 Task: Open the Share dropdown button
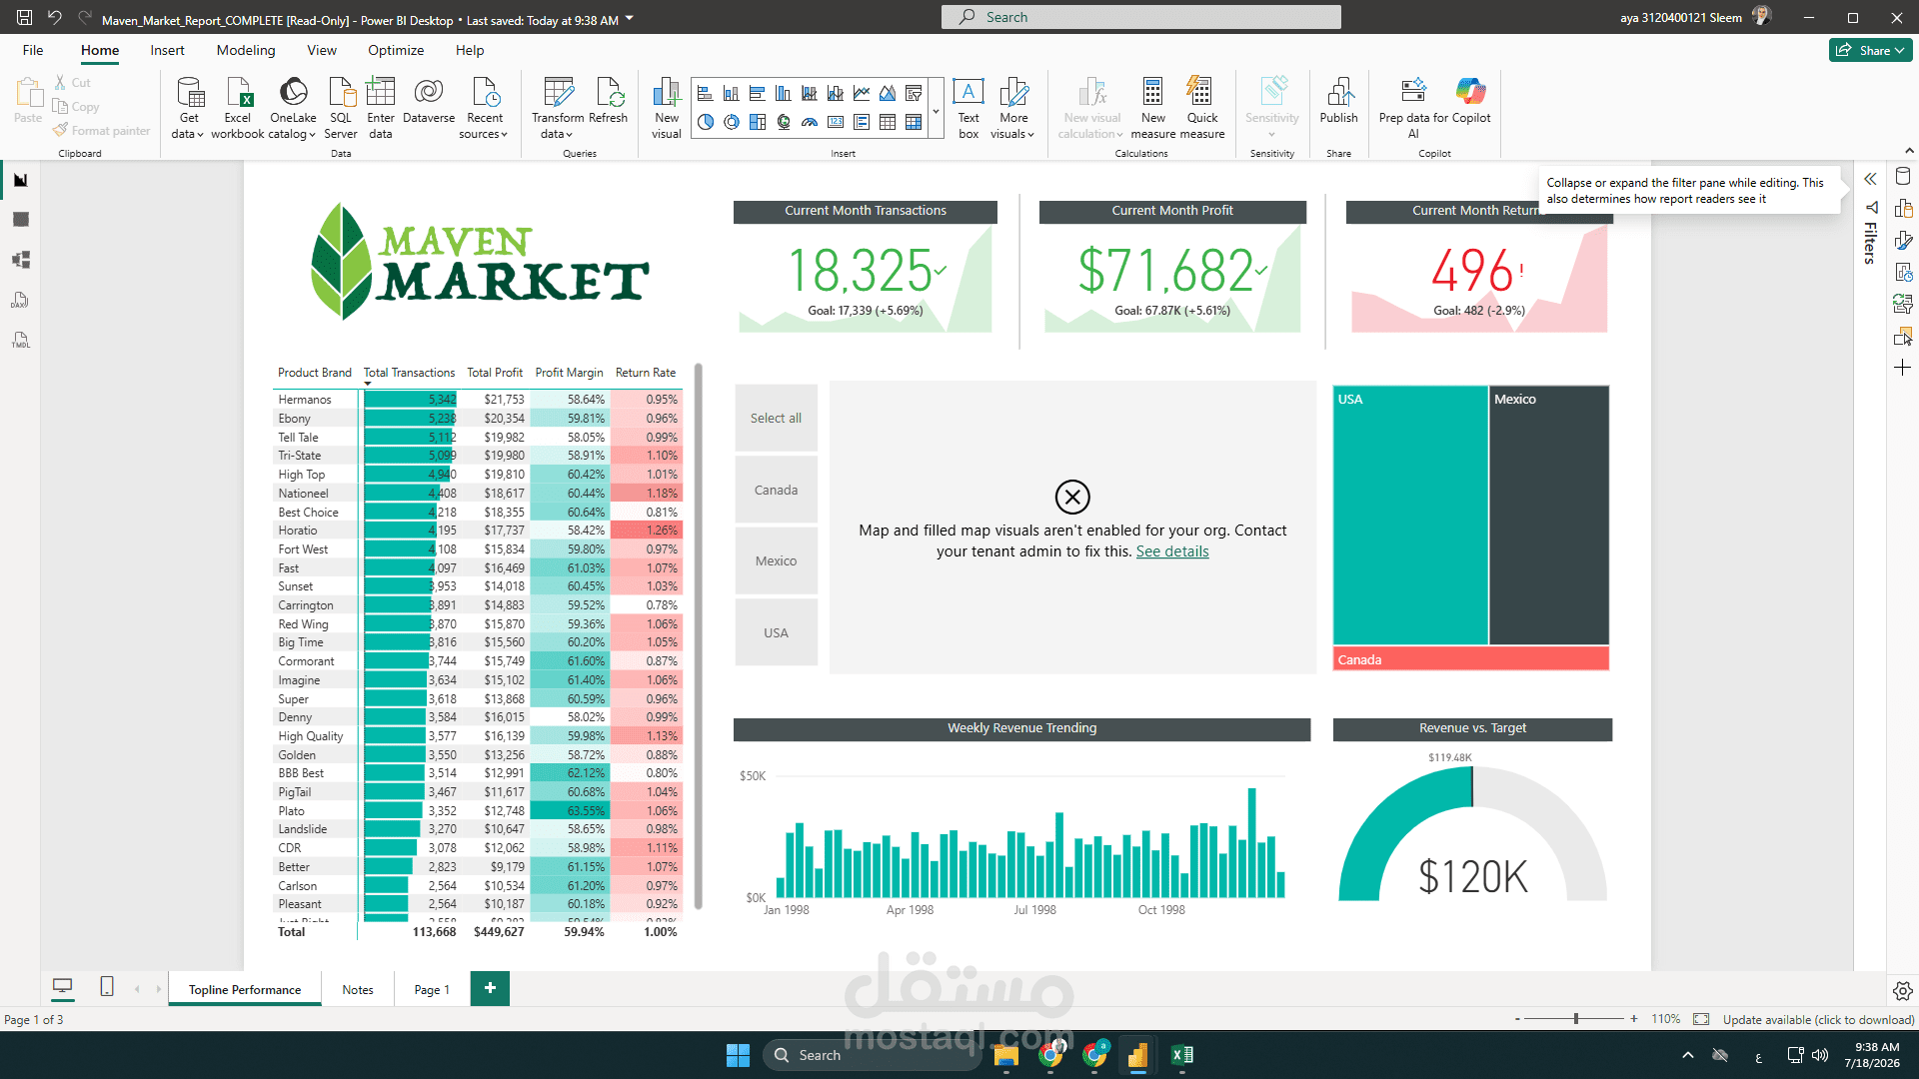[x=1871, y=50]
